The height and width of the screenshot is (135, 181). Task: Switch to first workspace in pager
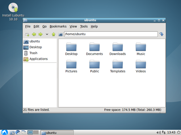(30, 132)
